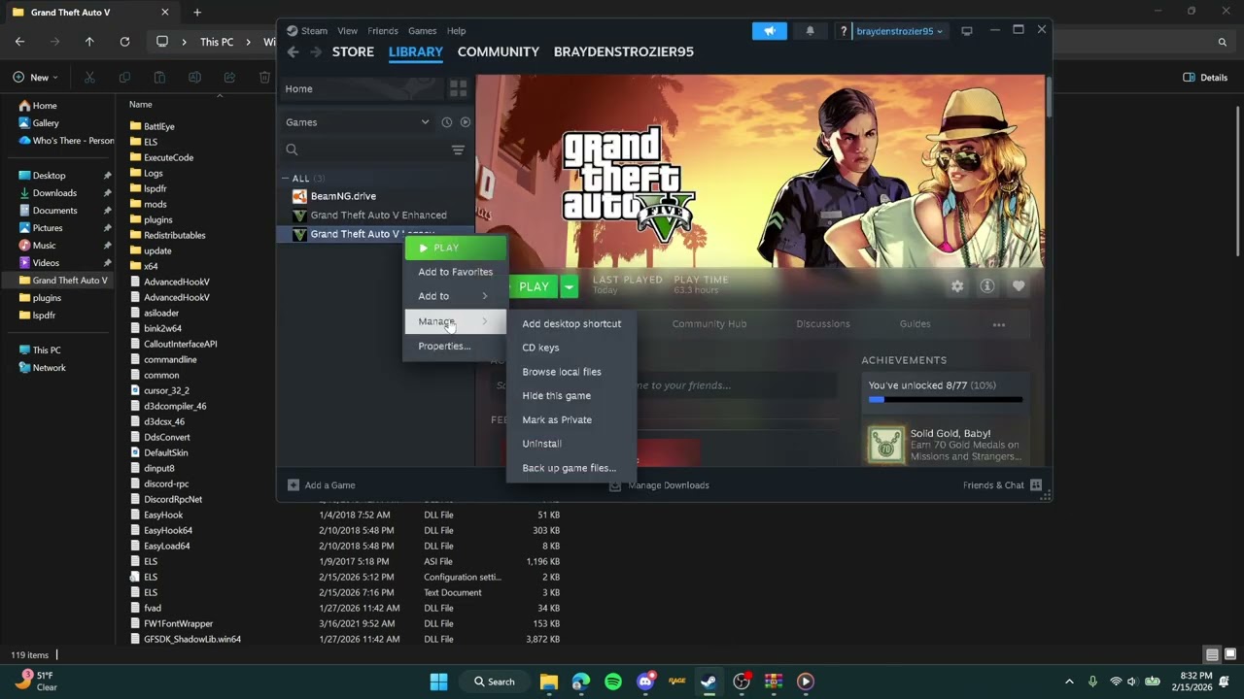Screen dimensions: 1244x699
Task: Choose PLAY in the context menu
Action: (456, 248)
